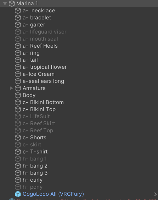The width and height of the screenshot is (158, 200).
Task: Click the dimmed cube icon of a- lifeguard visor
Action: coord(18,32)
